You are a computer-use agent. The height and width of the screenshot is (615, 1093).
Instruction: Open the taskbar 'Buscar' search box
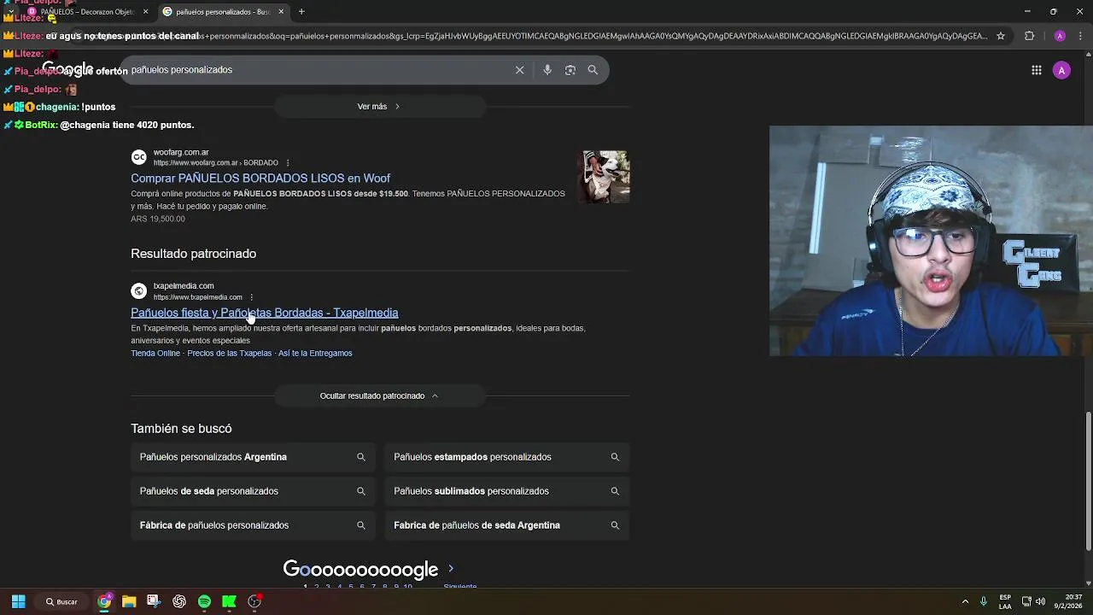tap(61, 601)
